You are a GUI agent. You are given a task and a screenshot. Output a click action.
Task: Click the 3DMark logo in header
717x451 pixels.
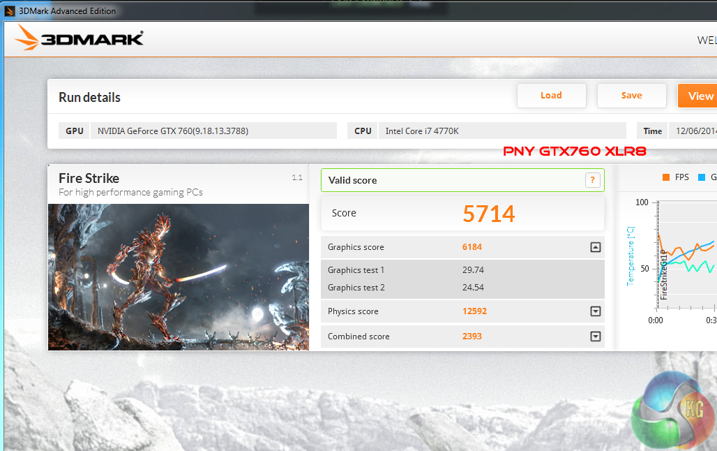(79, 38)
